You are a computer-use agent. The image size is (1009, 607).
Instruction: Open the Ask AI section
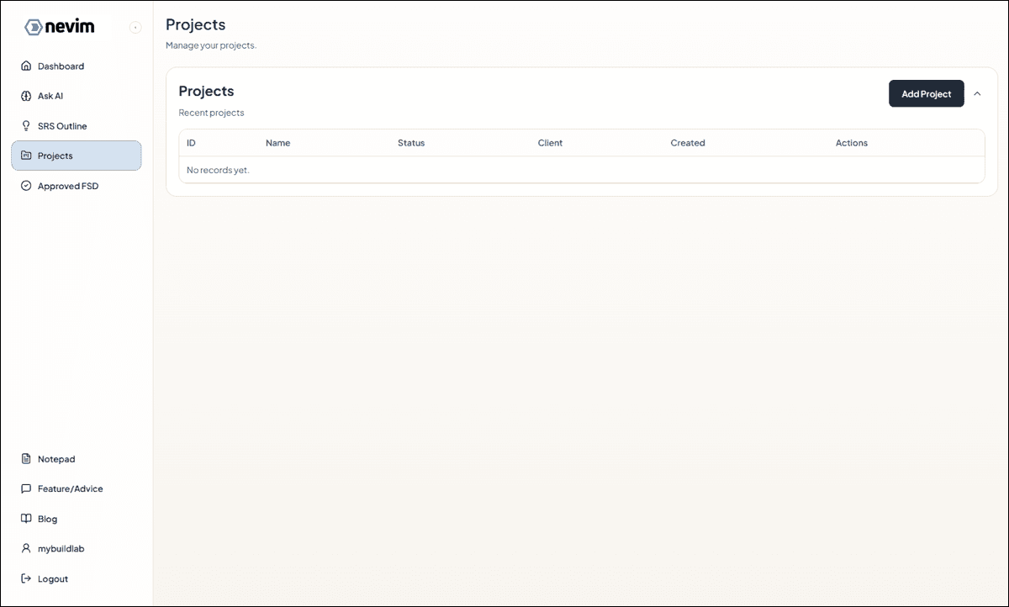coord(50,96)
